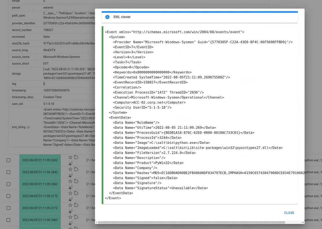The width and height of the screenshot is (322, 229).
Task: Click the parser value winevtx
Action: [48, 8]
